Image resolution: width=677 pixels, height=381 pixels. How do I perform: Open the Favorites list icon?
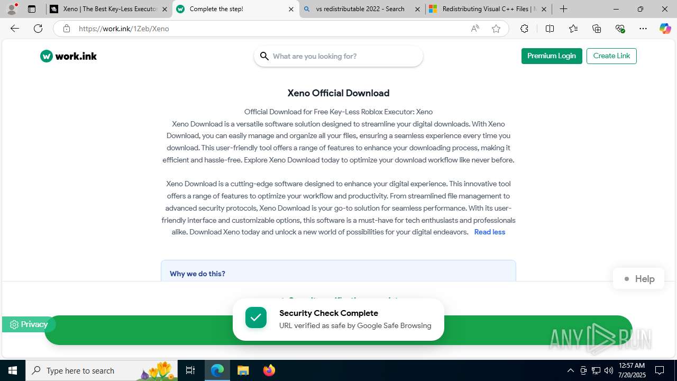573,29
